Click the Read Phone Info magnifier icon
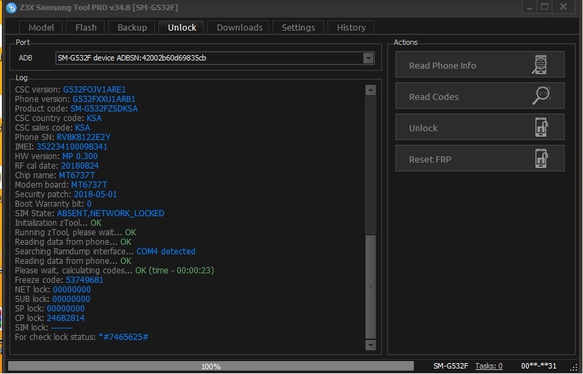The image size is (583, 374). tap(540, 65)
